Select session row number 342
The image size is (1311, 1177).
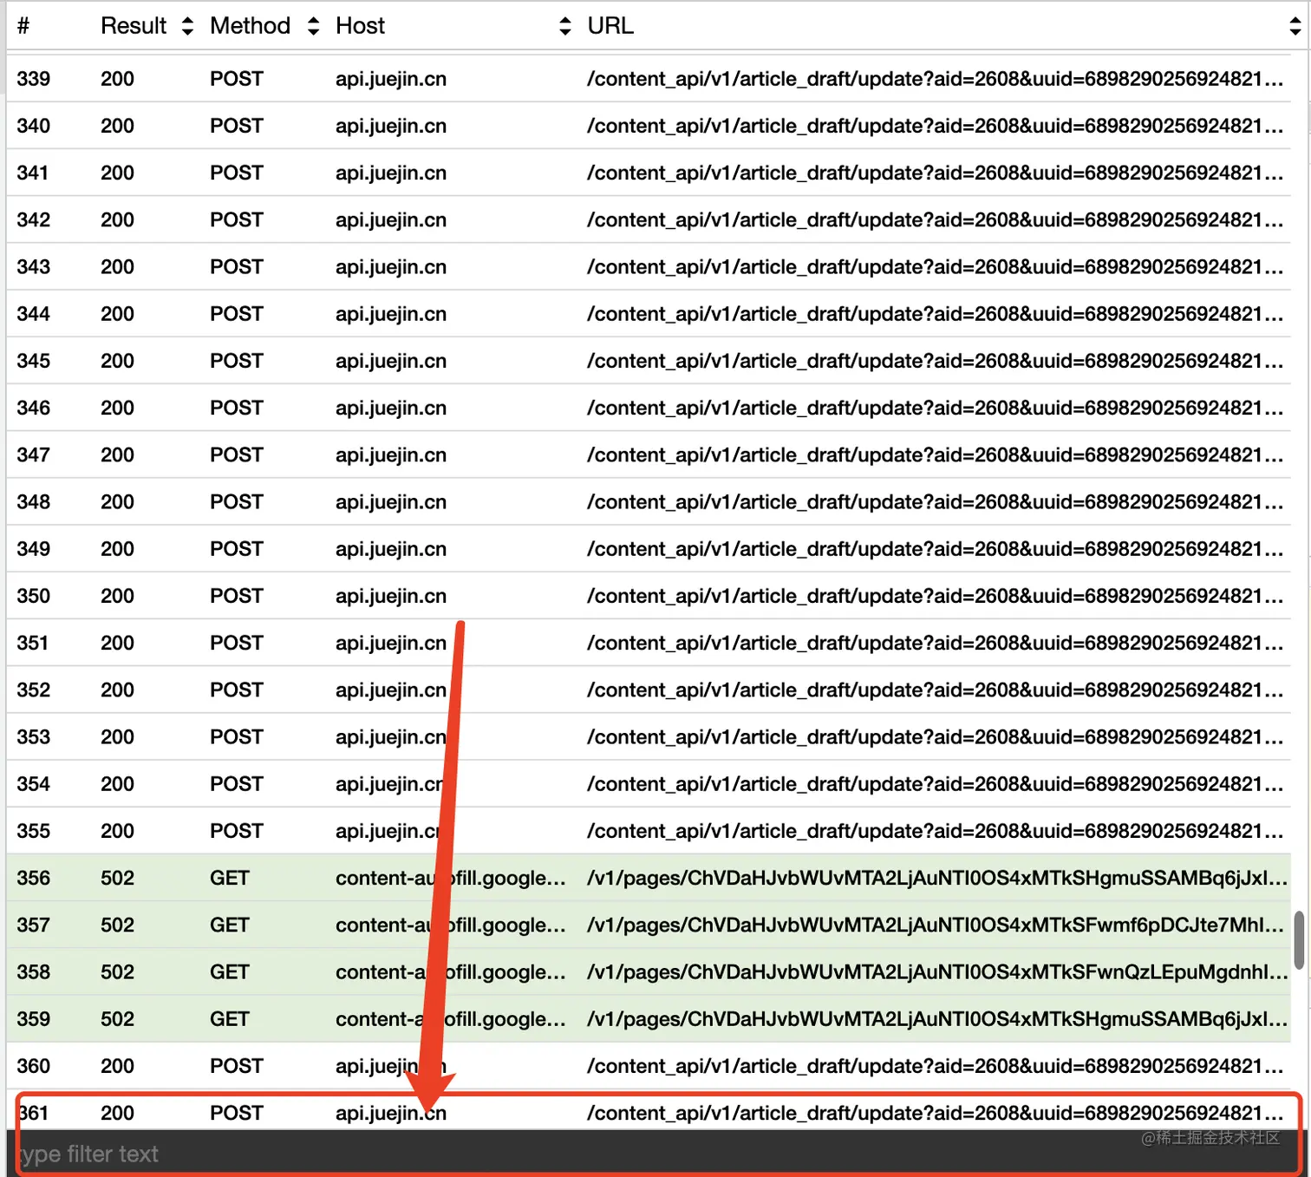point(649,219)
